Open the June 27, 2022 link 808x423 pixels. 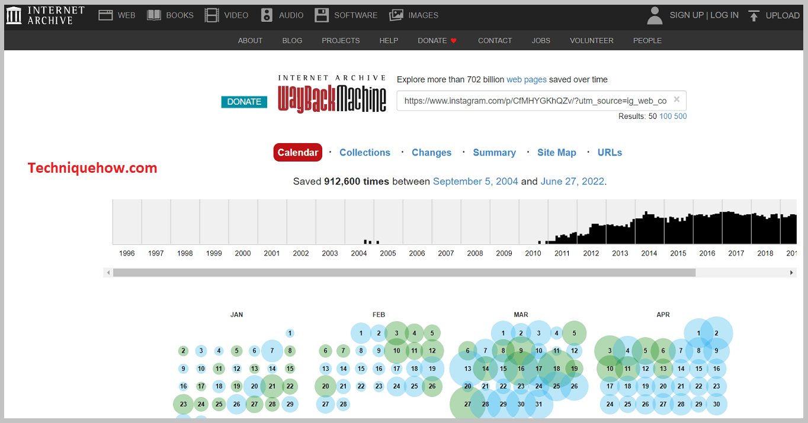(572, 182)
